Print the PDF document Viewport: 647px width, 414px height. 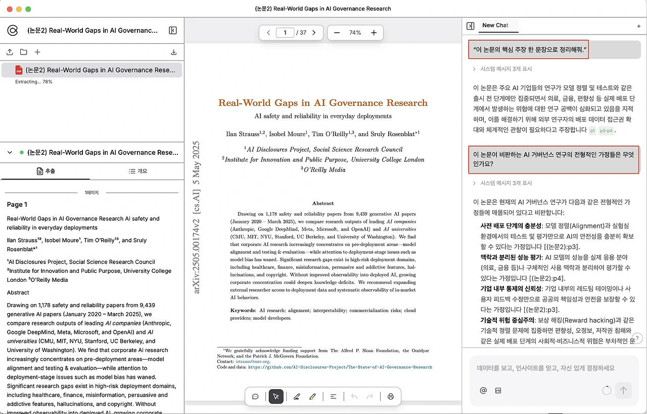point(391,397)
